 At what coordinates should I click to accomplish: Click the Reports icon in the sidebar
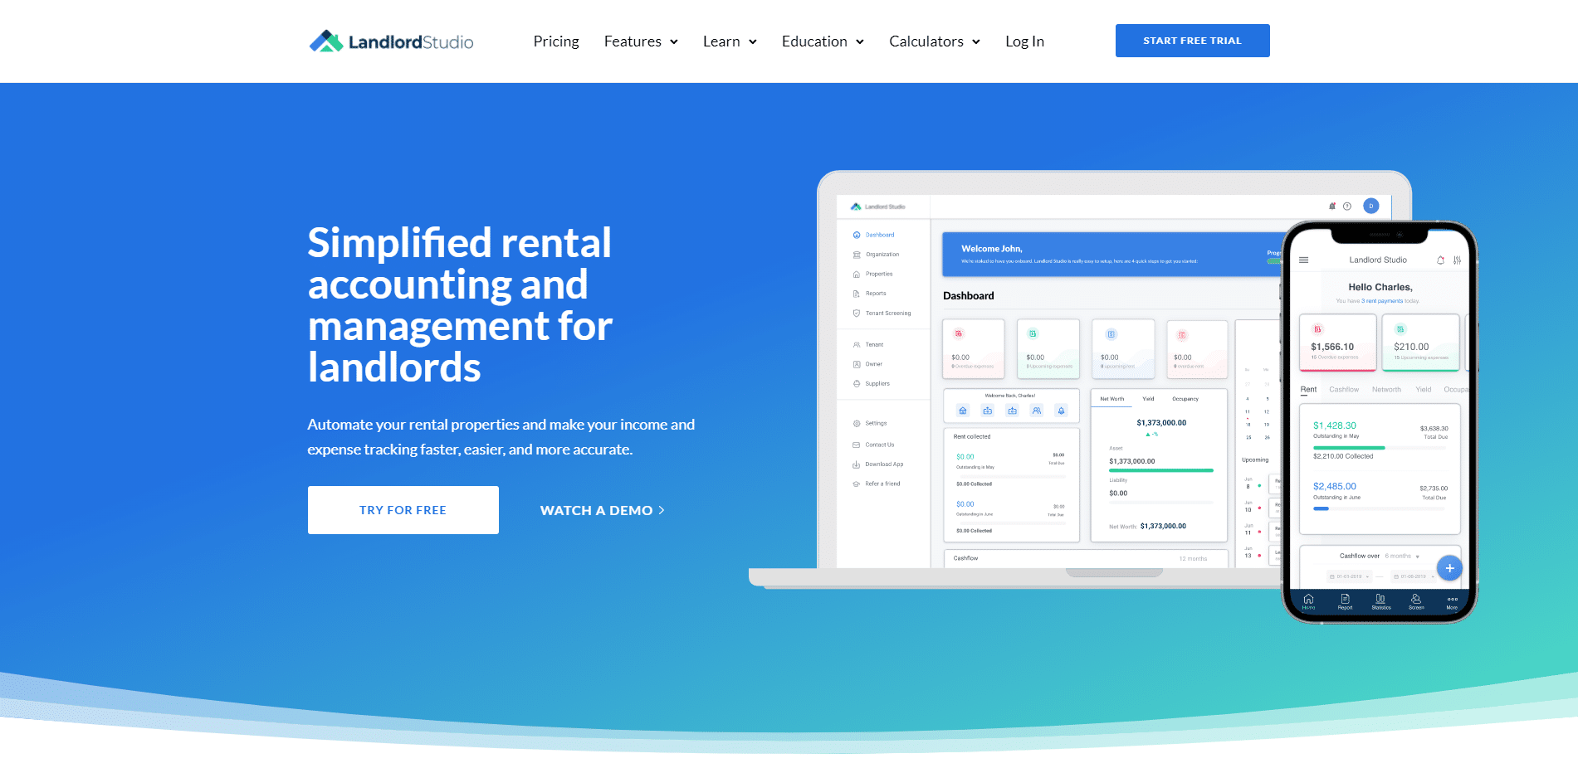[857, 293]
